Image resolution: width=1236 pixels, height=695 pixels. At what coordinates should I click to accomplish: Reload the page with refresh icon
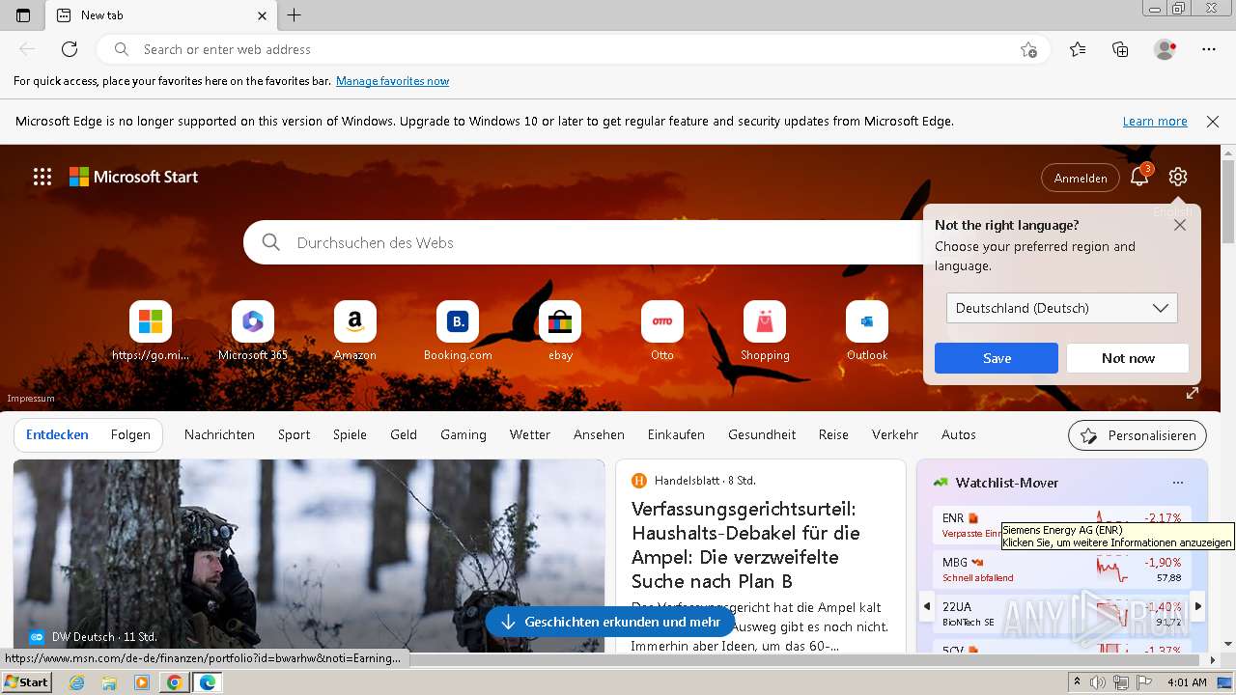[x=70, y=49]
